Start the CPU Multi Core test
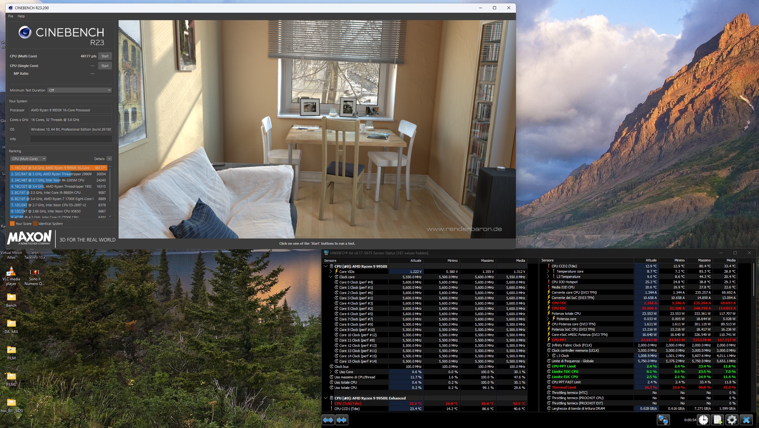Screen dimensions: 759x428 (x=105, y=56)
